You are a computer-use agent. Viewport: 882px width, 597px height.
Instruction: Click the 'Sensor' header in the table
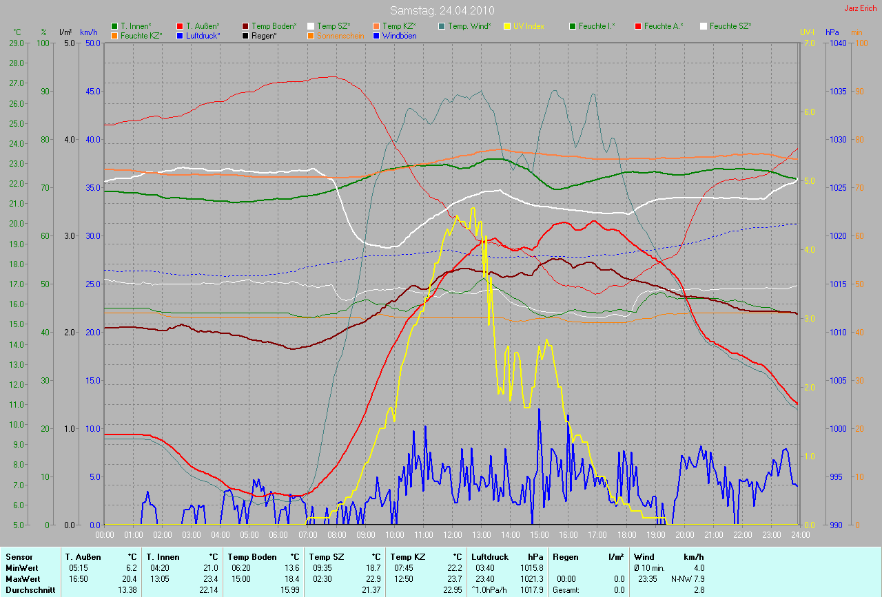[19, 556]
